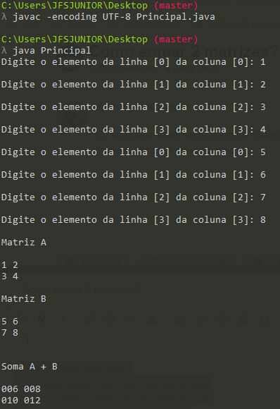Click the second red (master) branch label
280x409 pixels.
(x=176, y=39)
